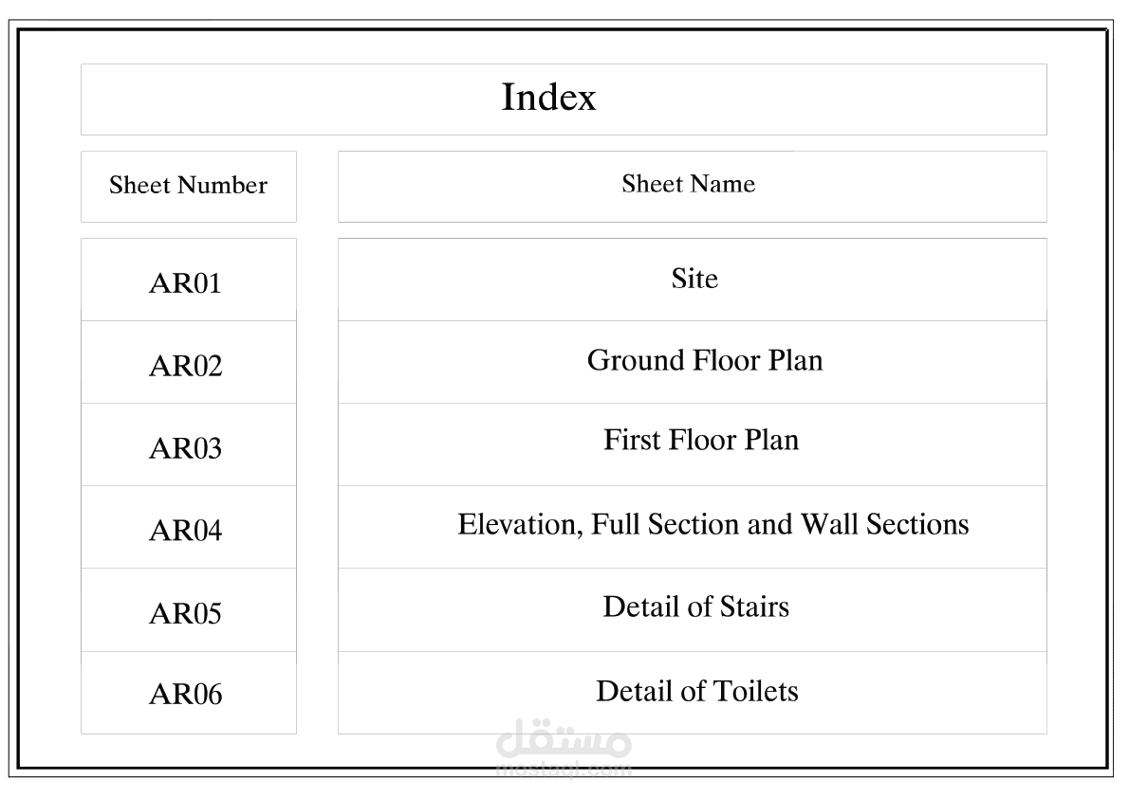Screen dimensions: 1129x797
Task: Click the word Stairs in AR05 row
Action: (754, 607)
